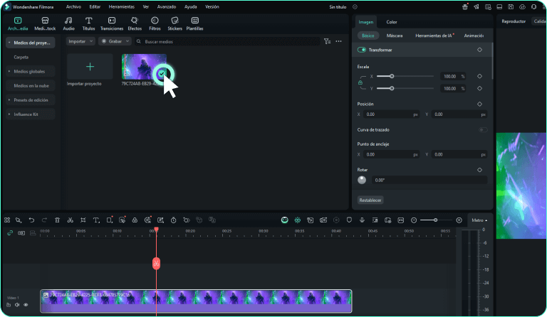Click the cloud upload icon in title bar
This screenshot has width=547, height=317.
(522, 6)
